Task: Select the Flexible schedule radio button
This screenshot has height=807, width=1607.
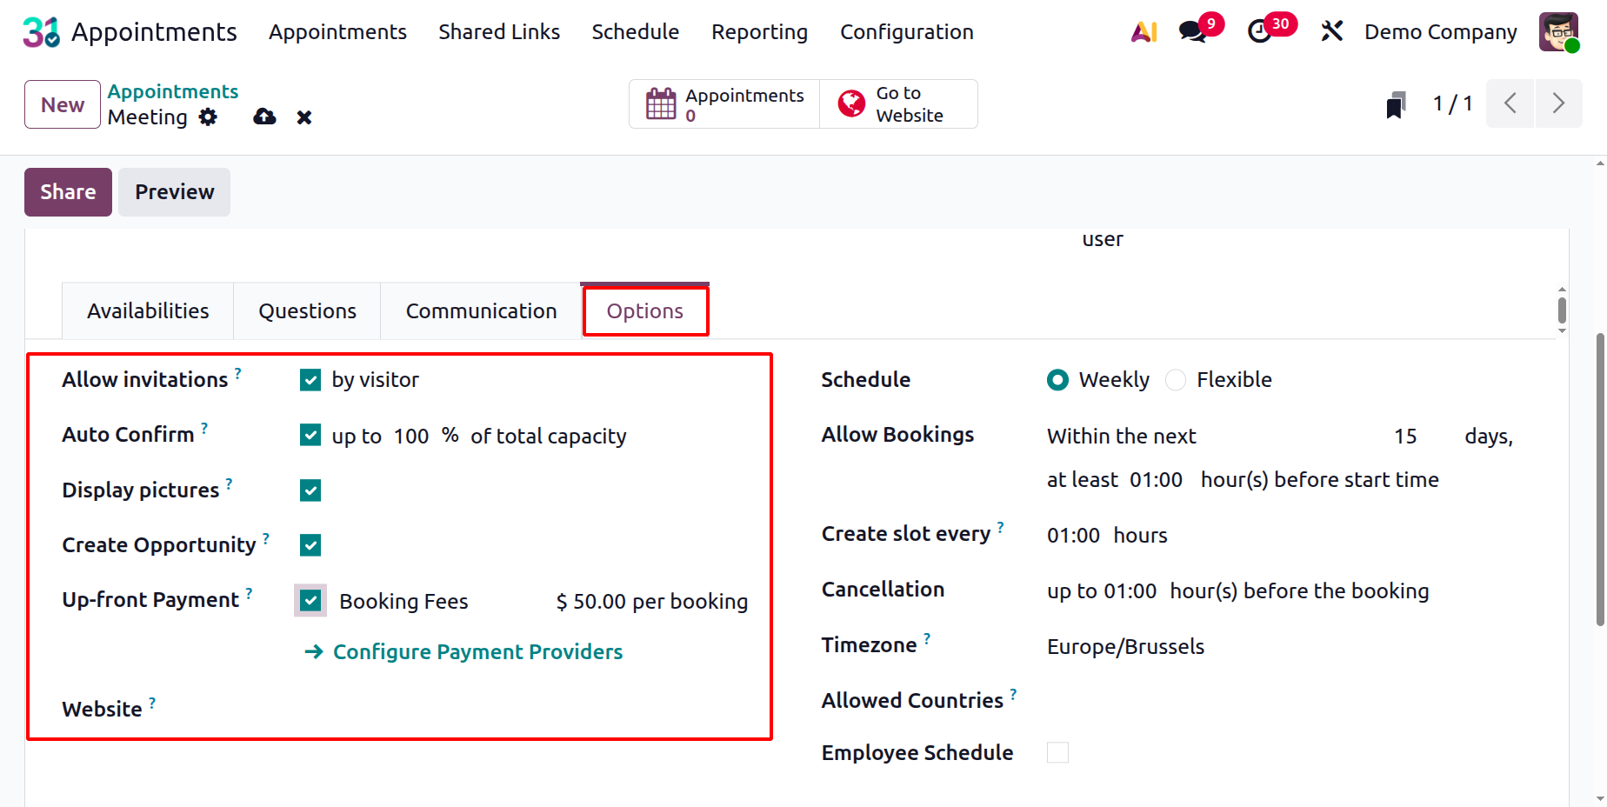Action: coord(1176,380)
